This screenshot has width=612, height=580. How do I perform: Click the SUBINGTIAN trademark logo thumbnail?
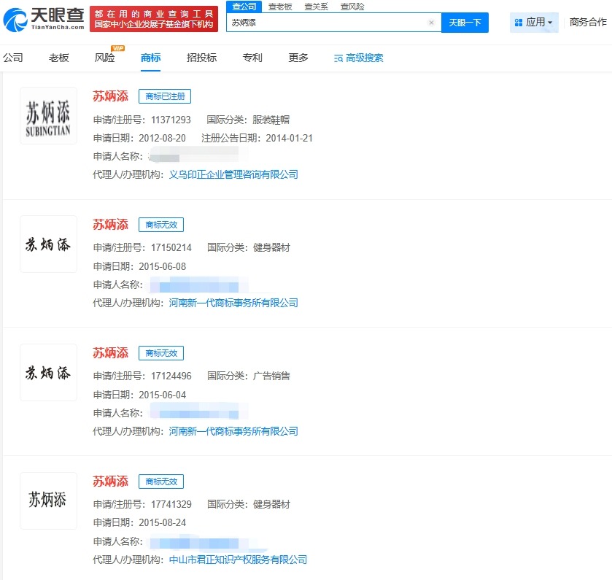click(x=48, y=115)
